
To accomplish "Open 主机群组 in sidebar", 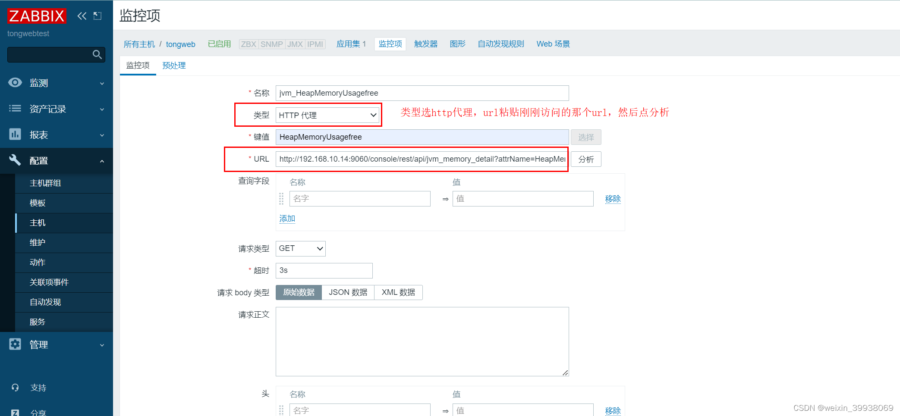I will click(64, 183).
